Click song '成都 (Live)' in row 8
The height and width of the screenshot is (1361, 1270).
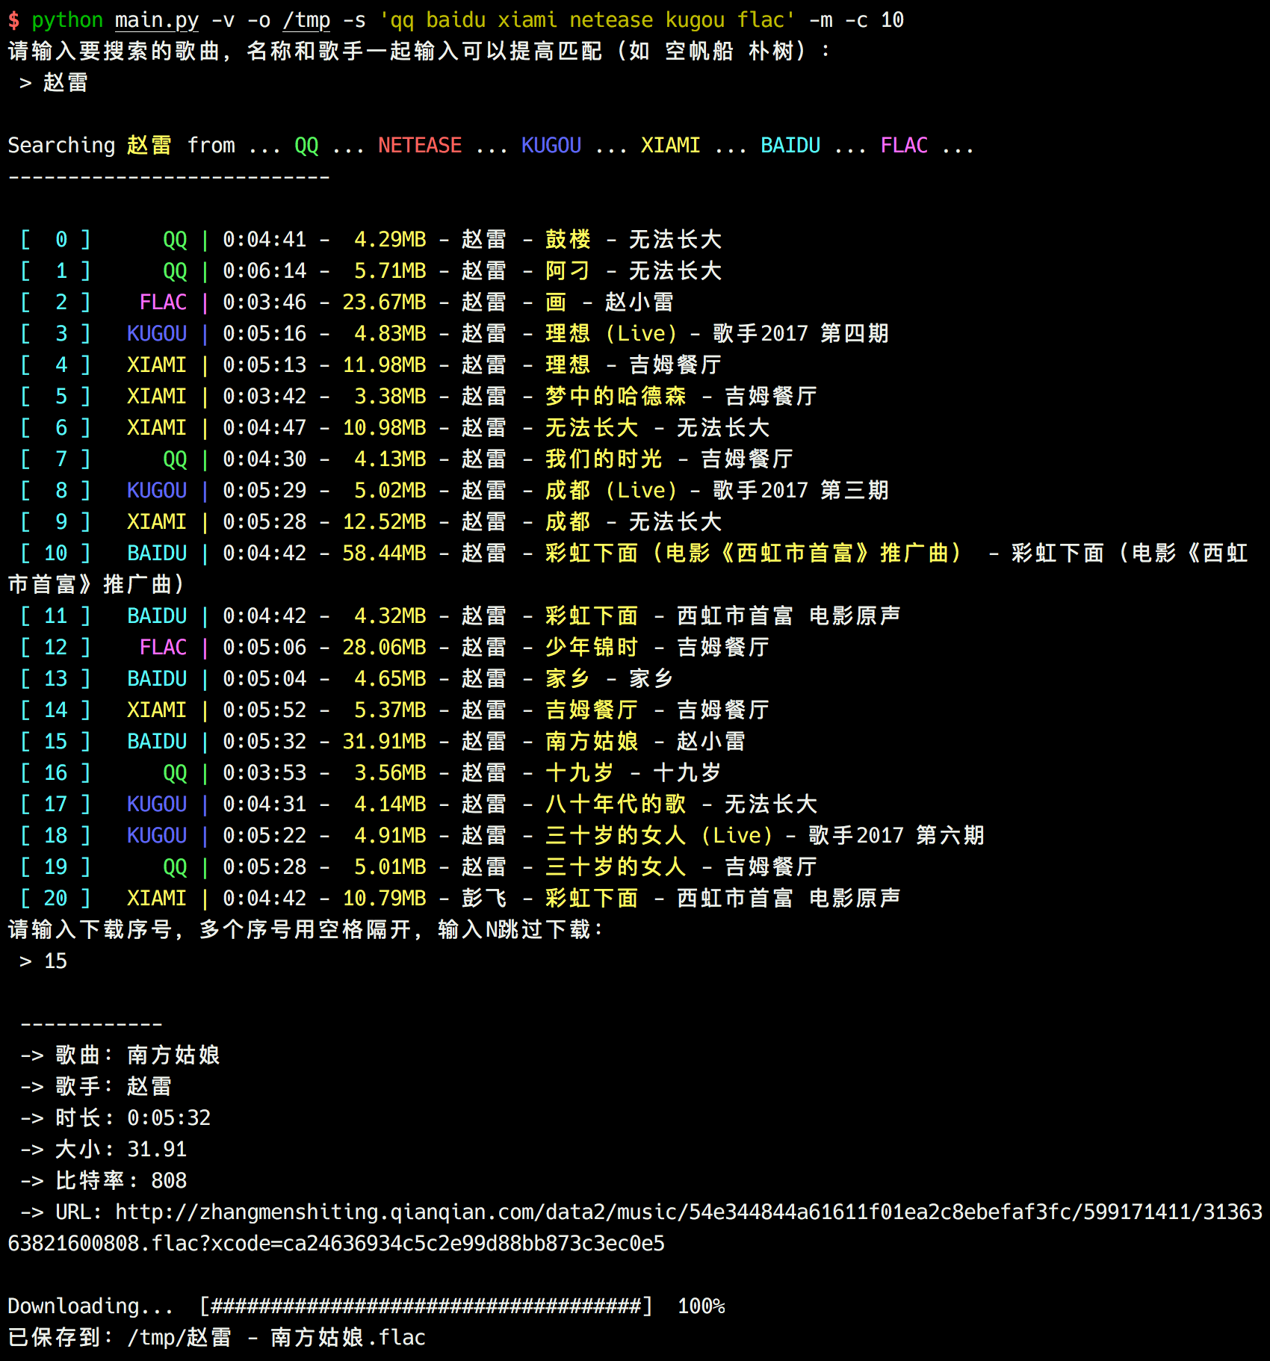click(611, 490)
